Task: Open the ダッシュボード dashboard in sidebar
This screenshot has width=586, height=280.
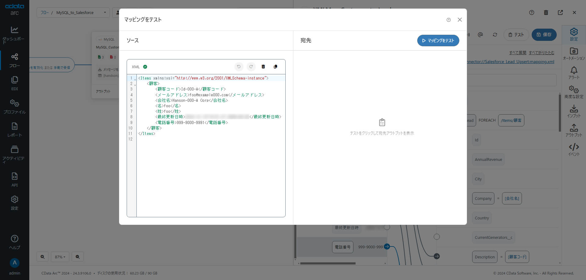Action: pyautogui.click(x=14, y=35)
